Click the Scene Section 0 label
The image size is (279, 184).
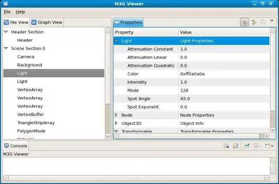[x=28, y=48]
